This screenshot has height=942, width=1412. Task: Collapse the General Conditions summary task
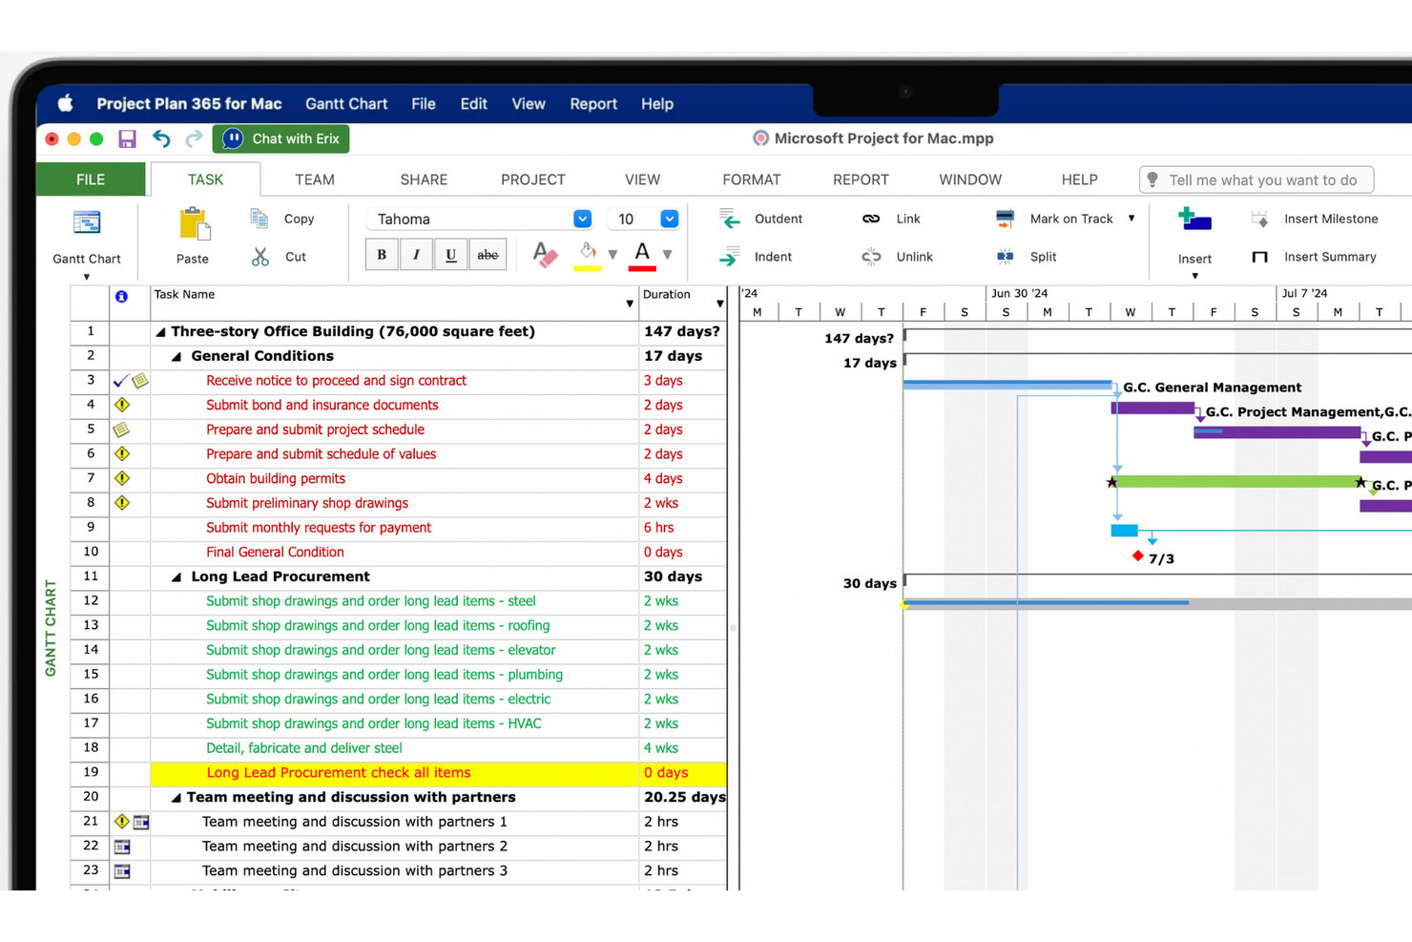(x=176, y=356)
